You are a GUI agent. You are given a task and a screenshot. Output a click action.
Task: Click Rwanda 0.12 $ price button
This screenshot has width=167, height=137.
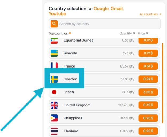tap(148, 53)
